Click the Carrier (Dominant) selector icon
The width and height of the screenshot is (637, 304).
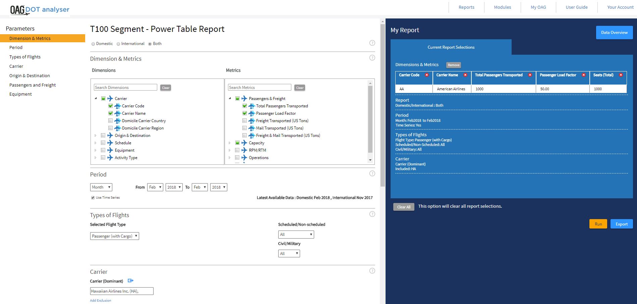130,281
